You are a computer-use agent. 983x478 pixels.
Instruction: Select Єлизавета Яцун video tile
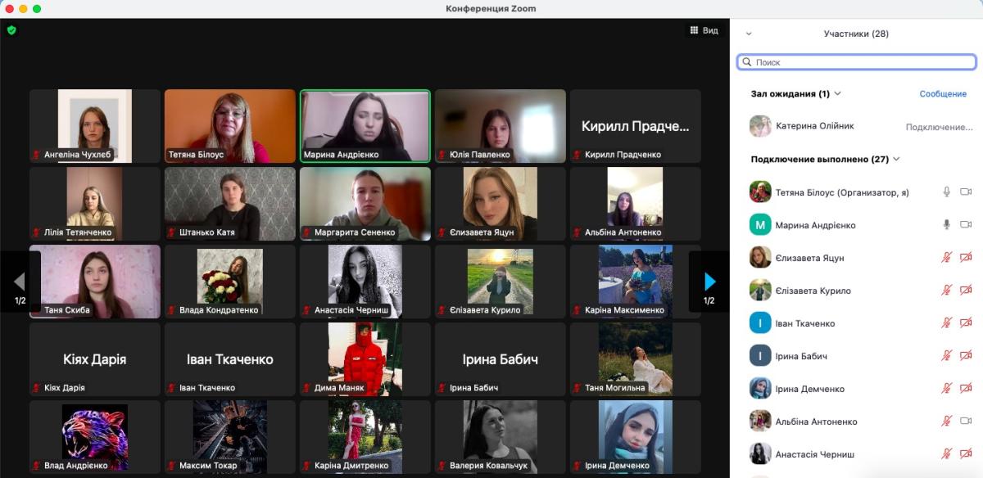501,203
